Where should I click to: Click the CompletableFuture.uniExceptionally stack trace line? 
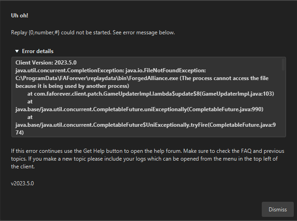(140, 109)
